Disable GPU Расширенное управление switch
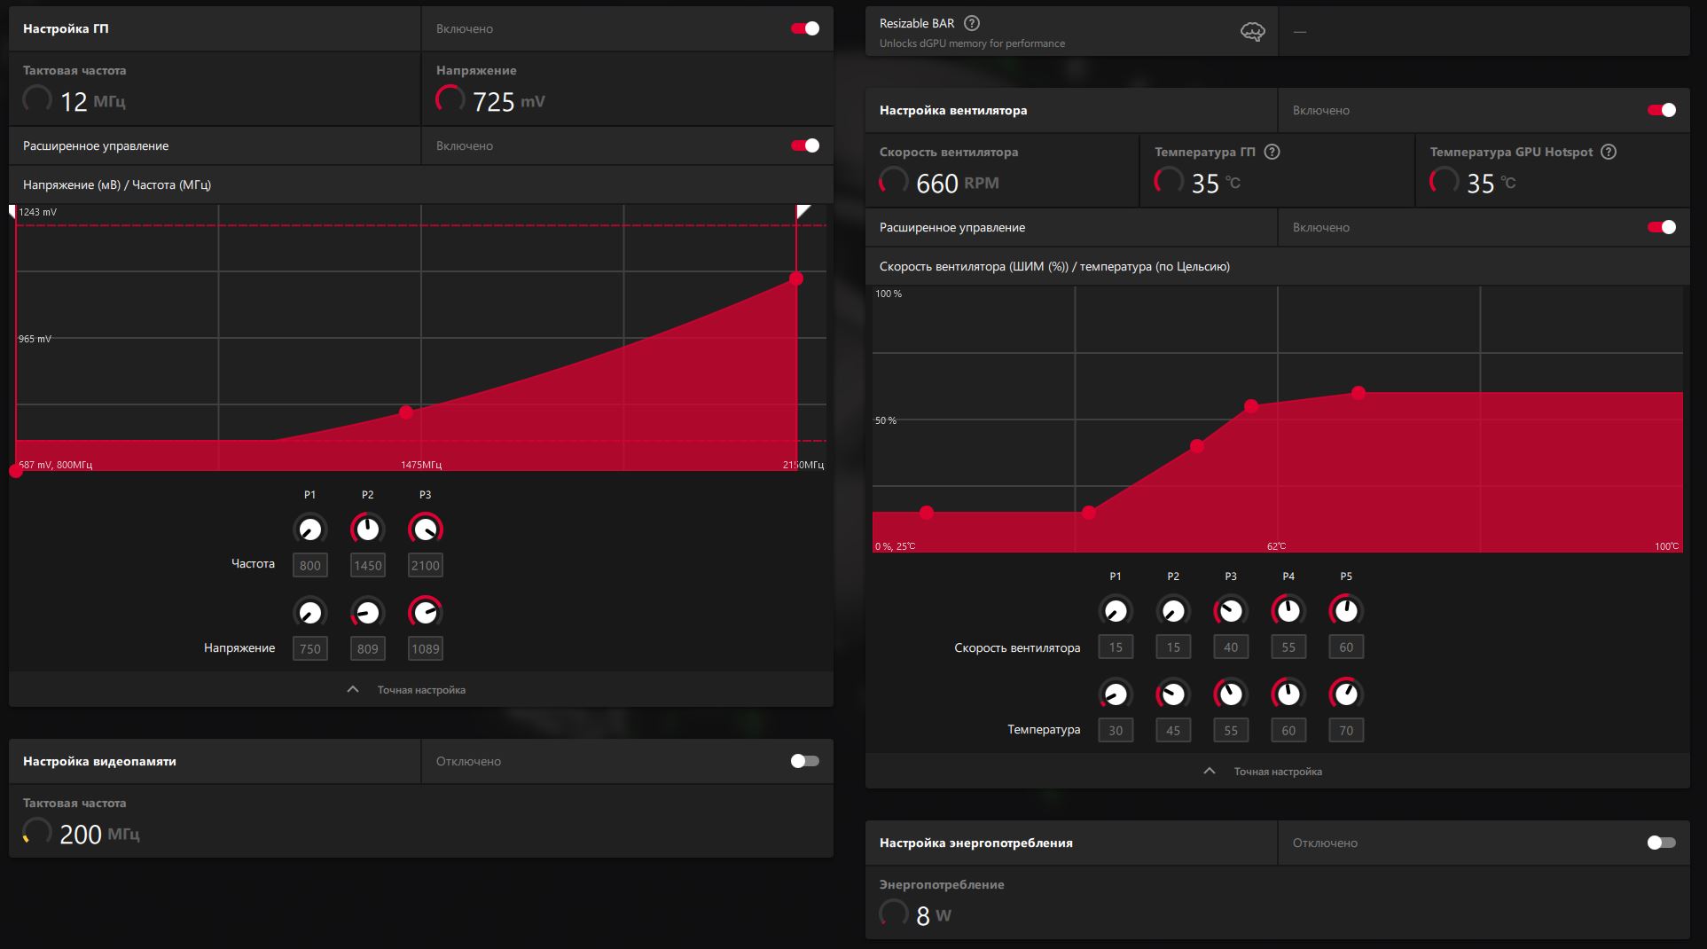 pos(805,145)
